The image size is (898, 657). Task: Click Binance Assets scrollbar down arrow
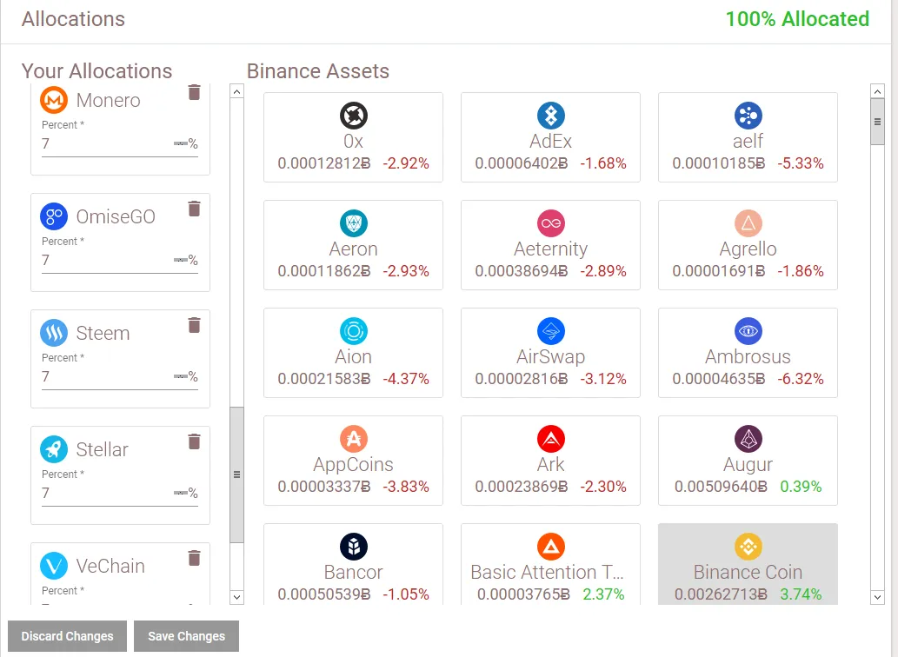[x=877, y=598]
